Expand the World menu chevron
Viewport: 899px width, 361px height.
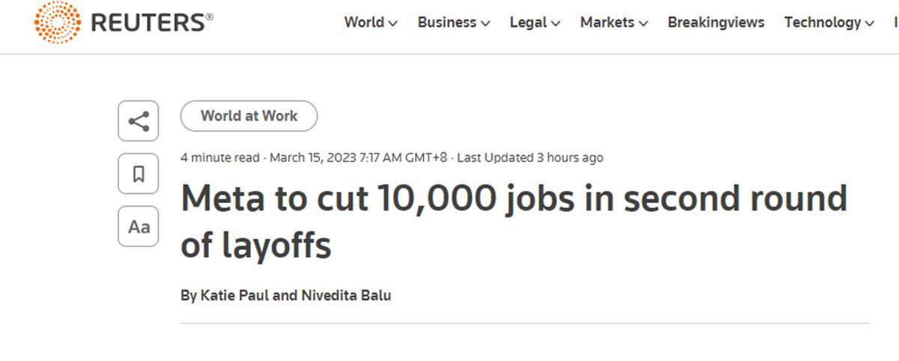pos(393,23)
